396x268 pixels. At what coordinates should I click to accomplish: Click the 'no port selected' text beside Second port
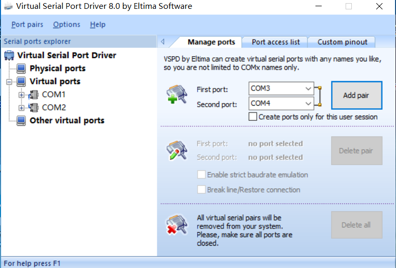(x=275, y=157)
